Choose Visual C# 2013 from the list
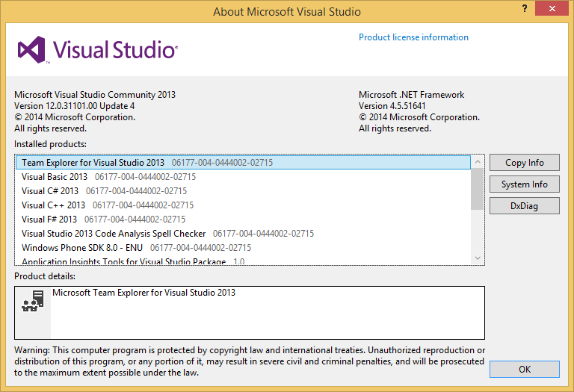 click(50, 191)
